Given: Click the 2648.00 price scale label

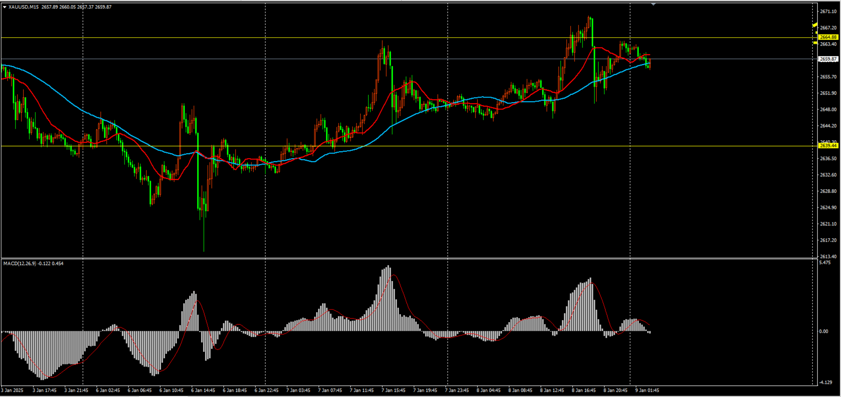Looking at the screenshot, I should point(828,109).
